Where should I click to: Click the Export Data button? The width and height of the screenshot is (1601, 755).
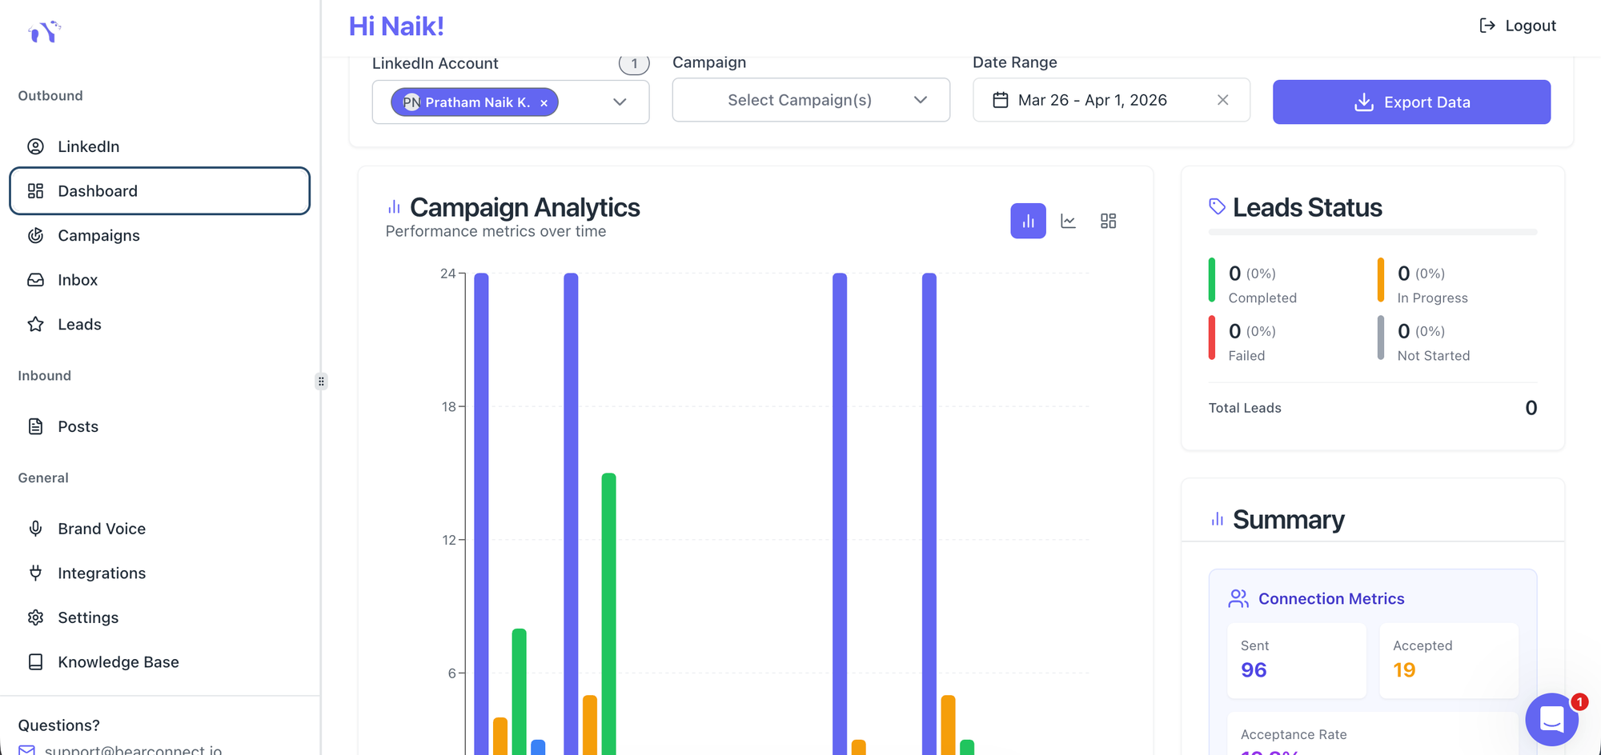pos(1410,102)
